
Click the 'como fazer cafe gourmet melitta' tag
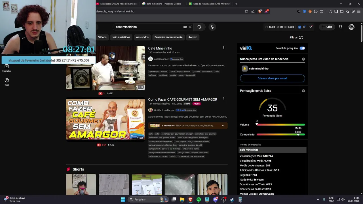coord(162,138)
